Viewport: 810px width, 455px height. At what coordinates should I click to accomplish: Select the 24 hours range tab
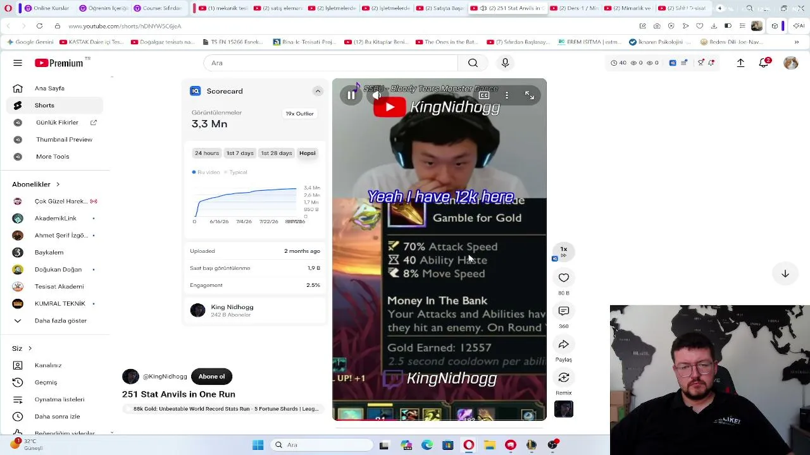(207, 153)
